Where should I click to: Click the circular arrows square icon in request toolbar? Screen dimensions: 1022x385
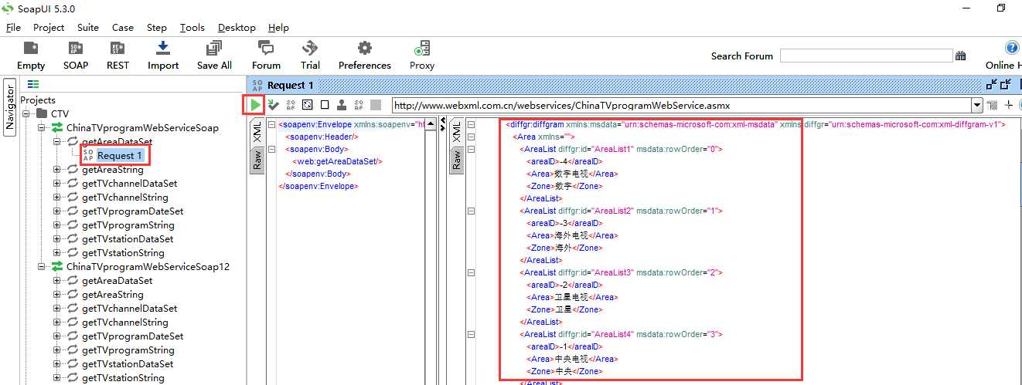[x=308, y=105]
